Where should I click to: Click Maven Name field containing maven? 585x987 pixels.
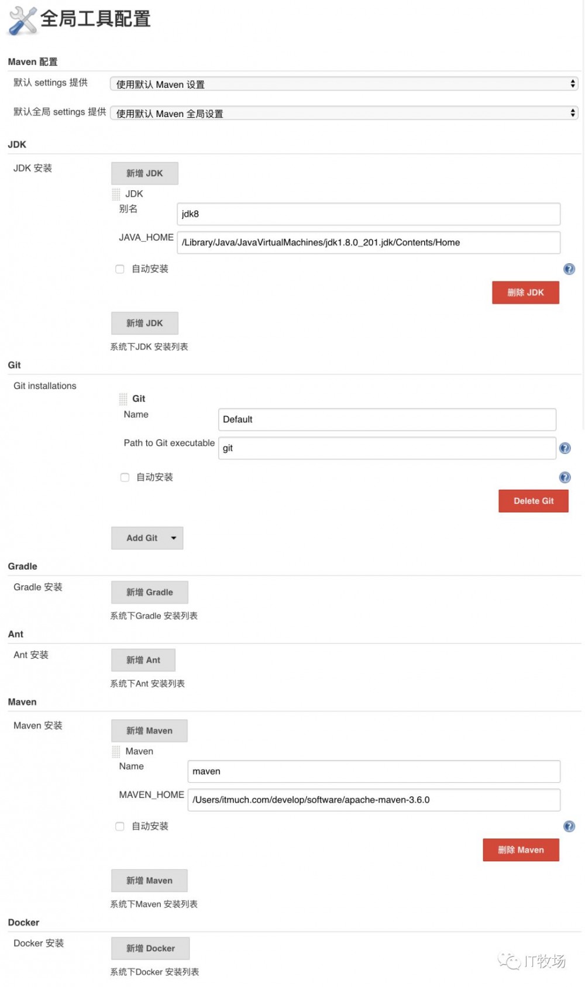[374, 772]
